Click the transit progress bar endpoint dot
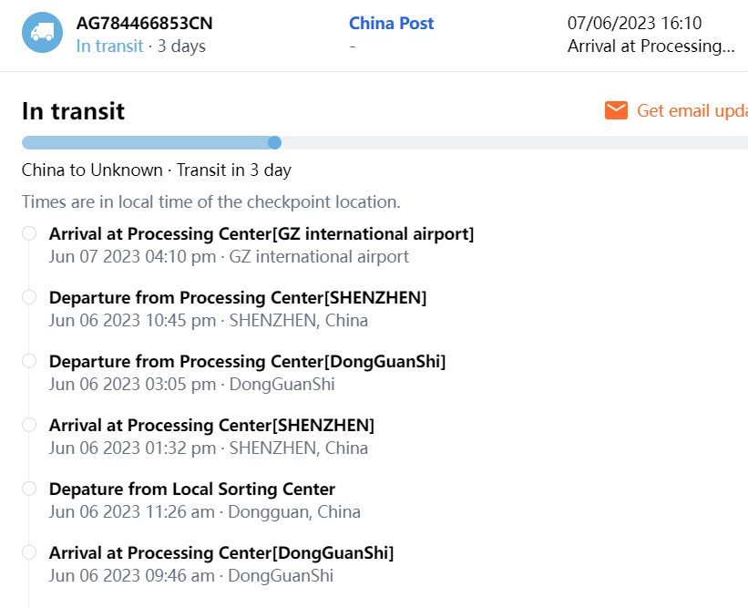This screenshot has width=748, height=608. pos(275,142)
